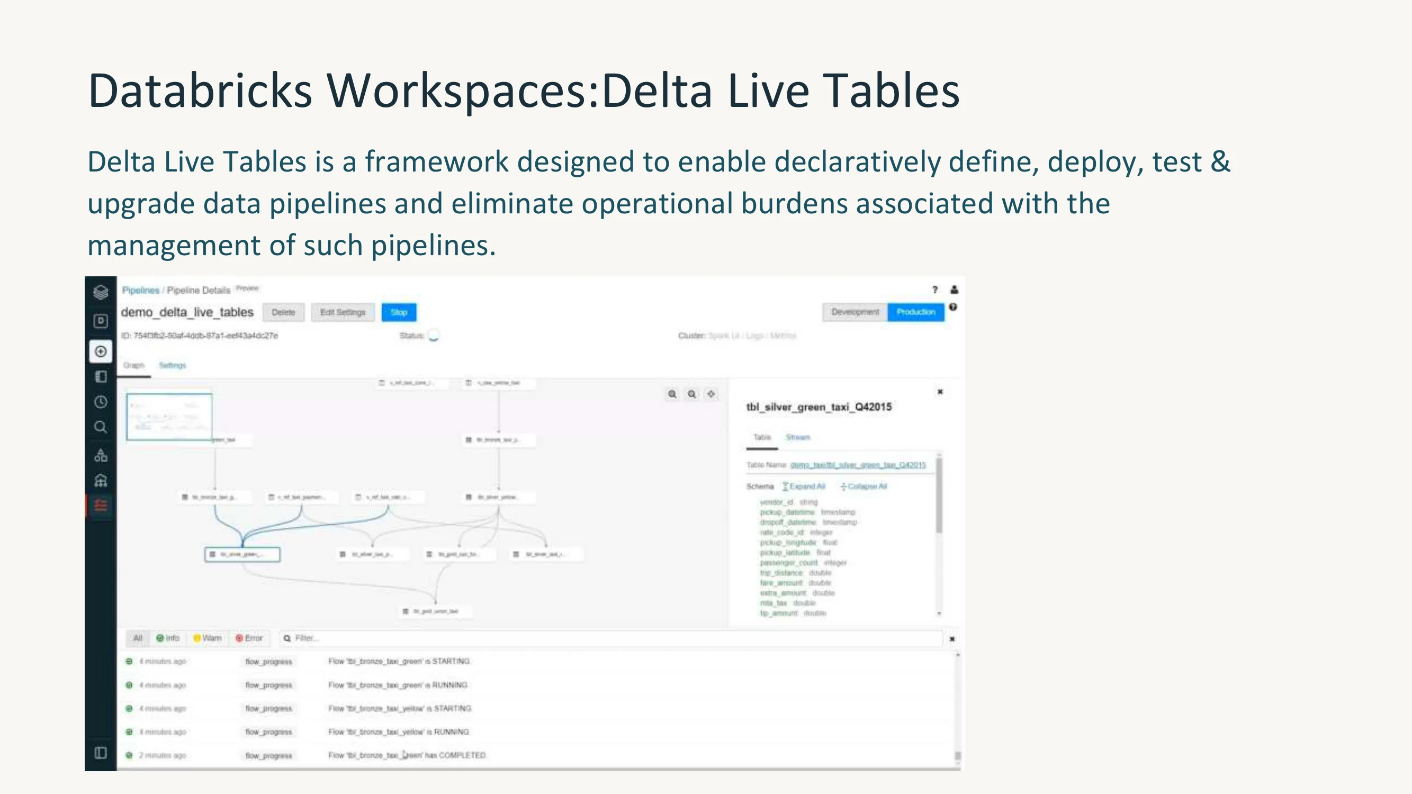The height and width of the screenshot is (794, 1412).
Task: Open the user account icon
Action: [955, 290]
